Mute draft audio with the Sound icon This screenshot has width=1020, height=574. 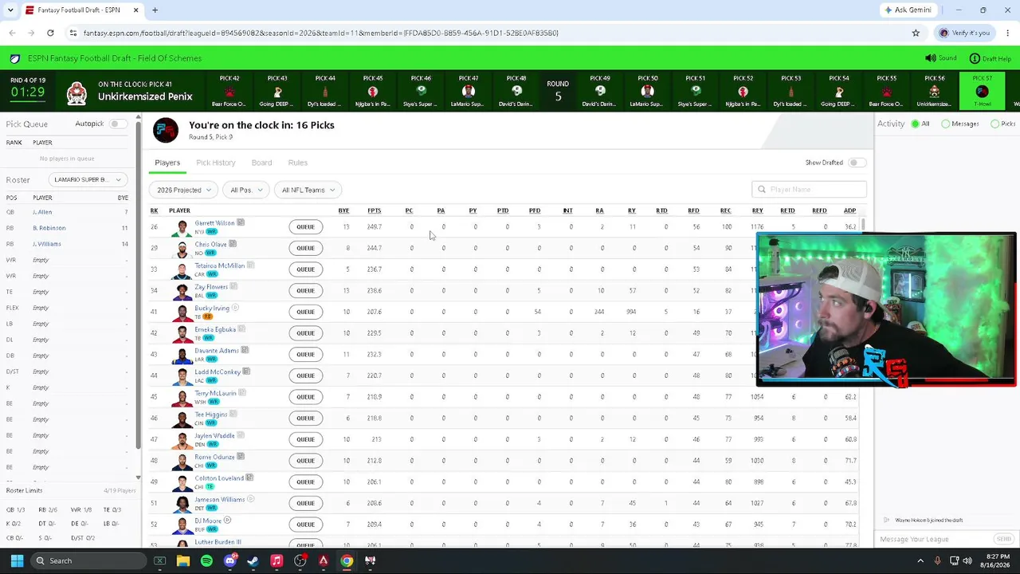[x=930, y=58]
